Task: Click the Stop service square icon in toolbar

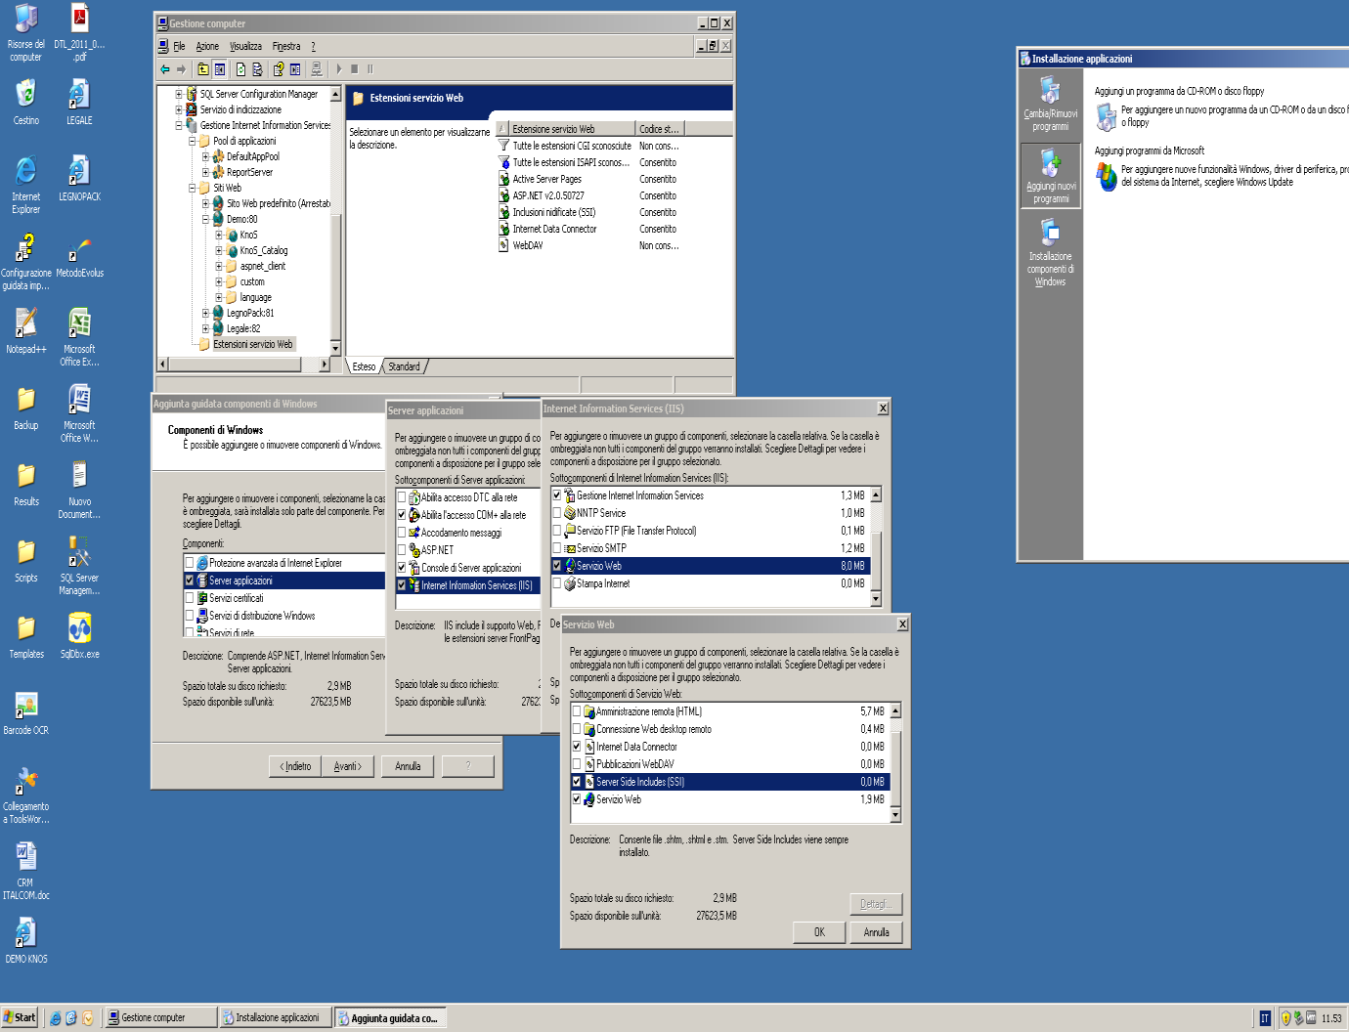Action: point(354,69)
